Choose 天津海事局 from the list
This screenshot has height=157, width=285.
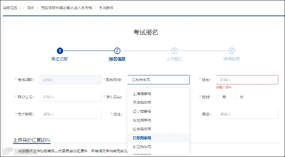coord(159,103)
